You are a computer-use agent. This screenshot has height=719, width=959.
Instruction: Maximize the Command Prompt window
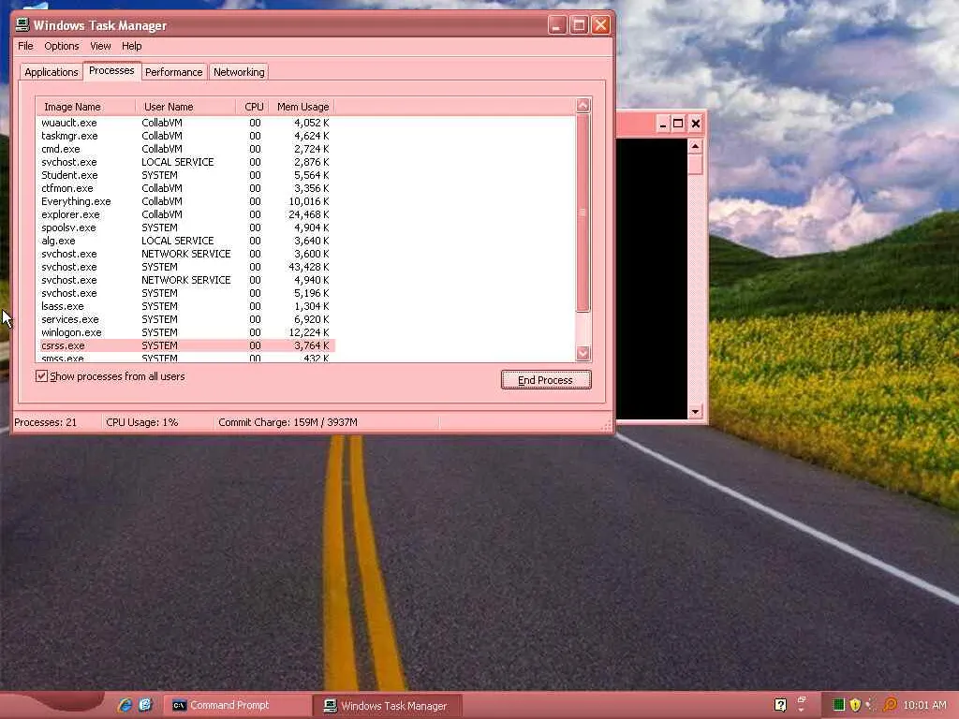[x=678, y=124]
